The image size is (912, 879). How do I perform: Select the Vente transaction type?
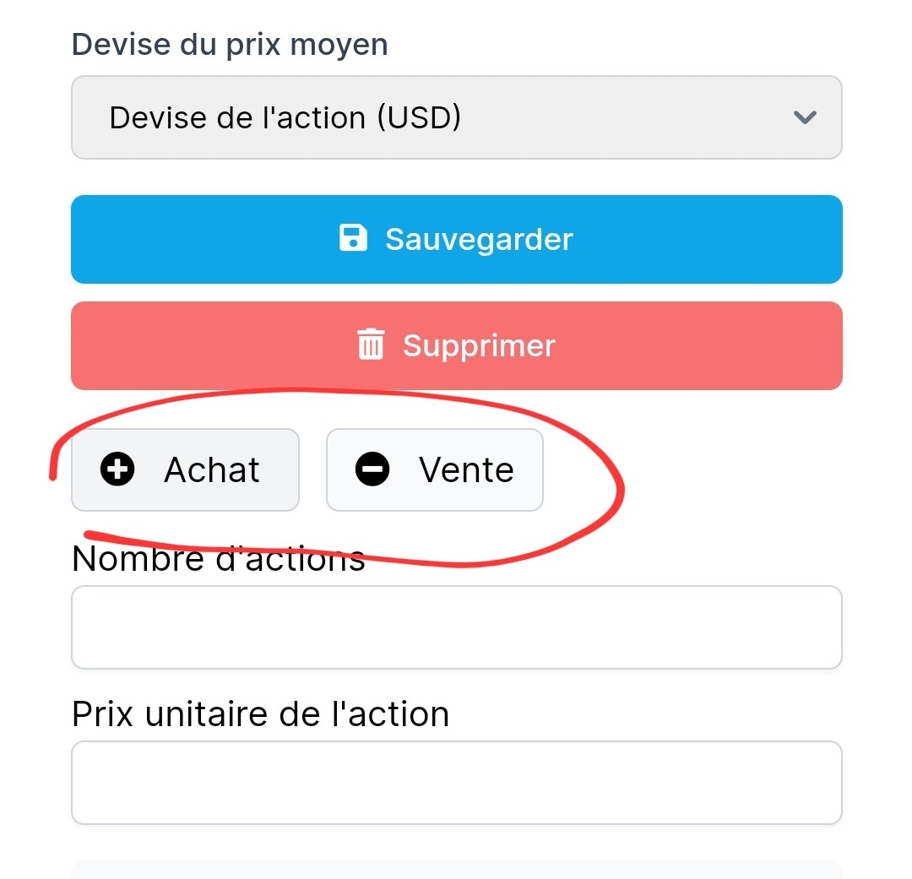(434, 469)
